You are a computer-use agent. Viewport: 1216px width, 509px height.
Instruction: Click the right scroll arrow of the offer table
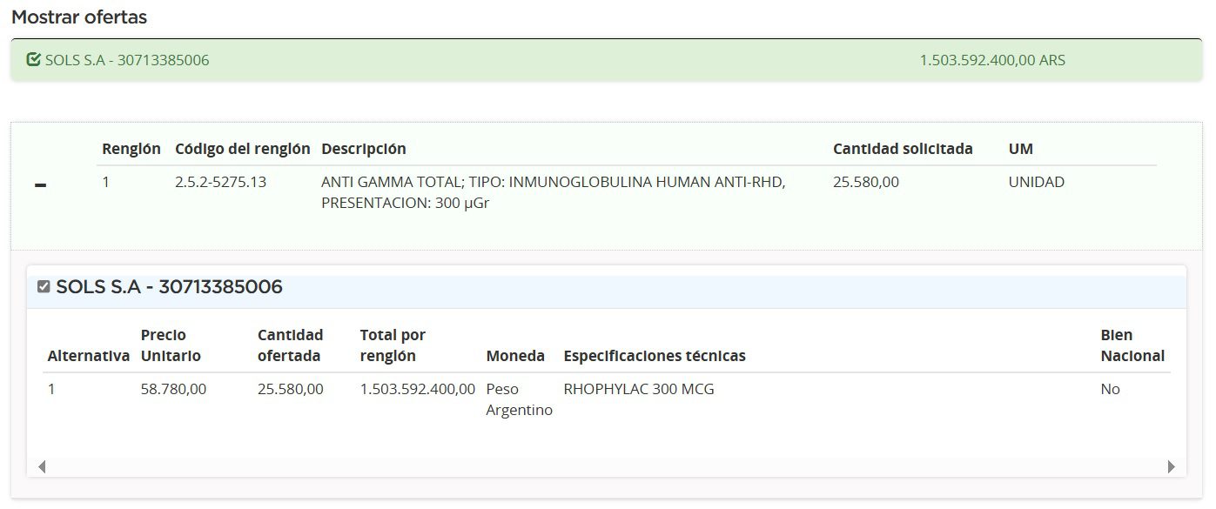(x=1171, y=467)
